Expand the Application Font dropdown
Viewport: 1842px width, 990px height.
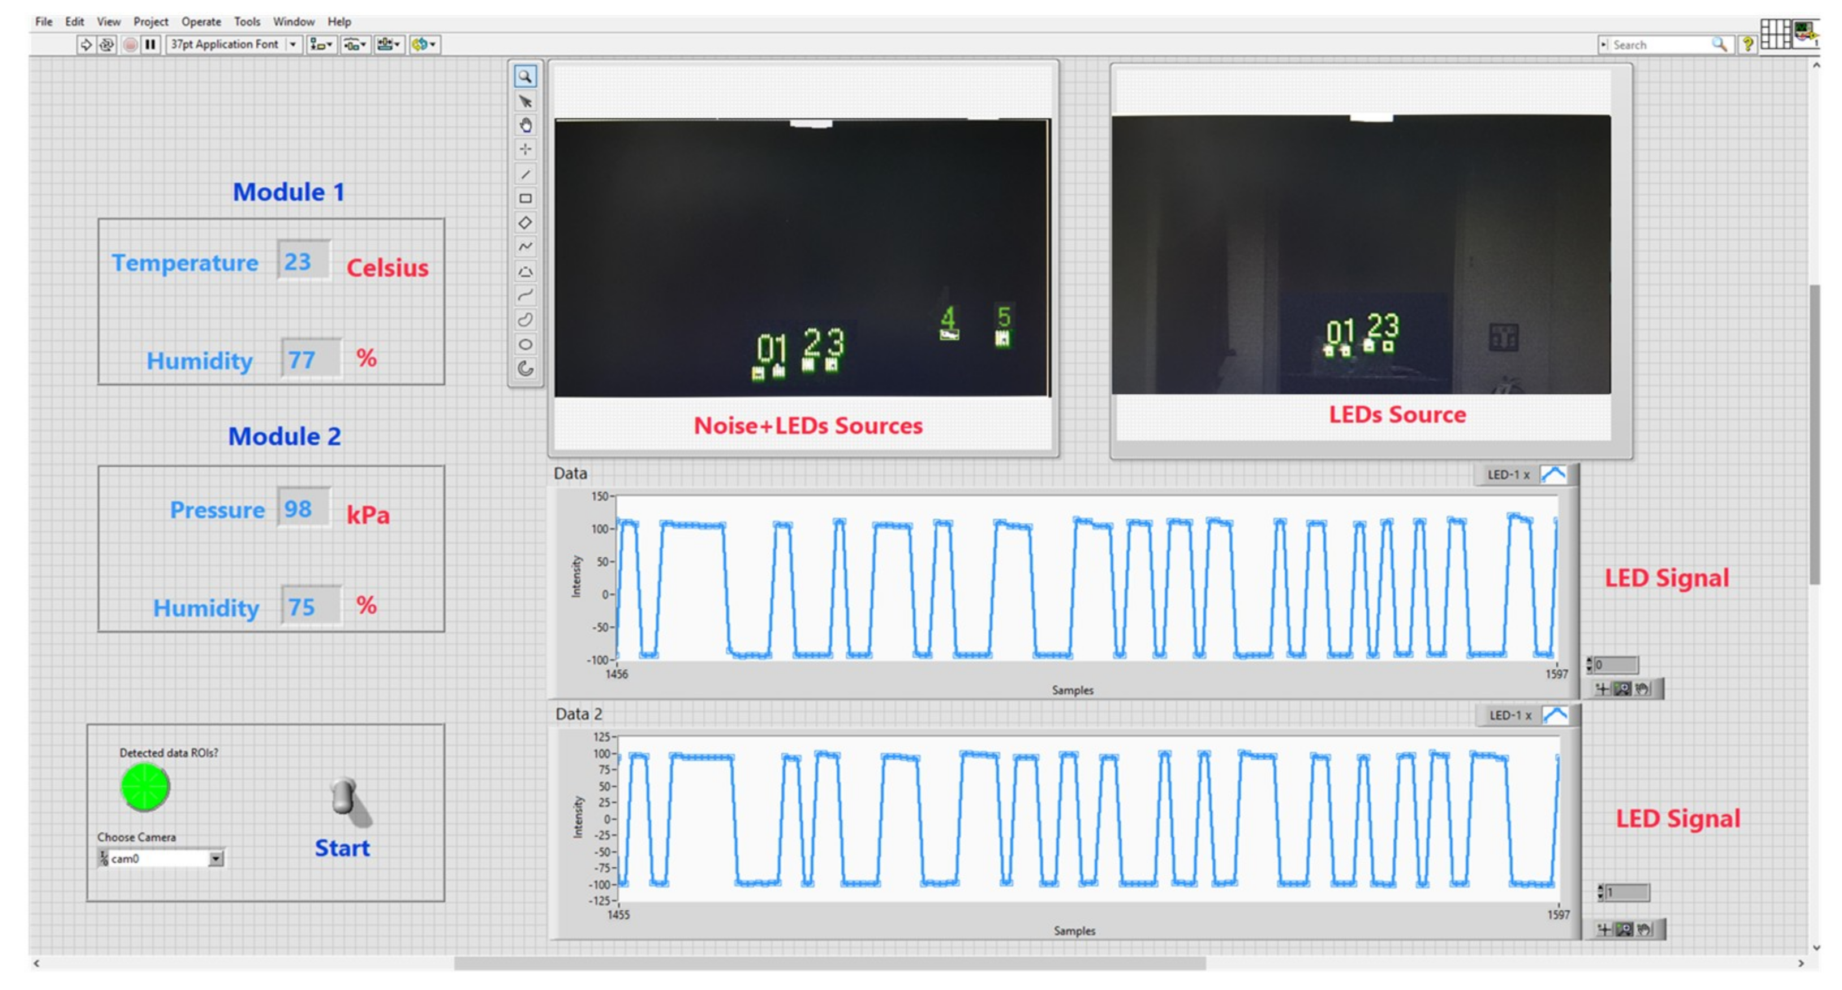coord(292,44)
